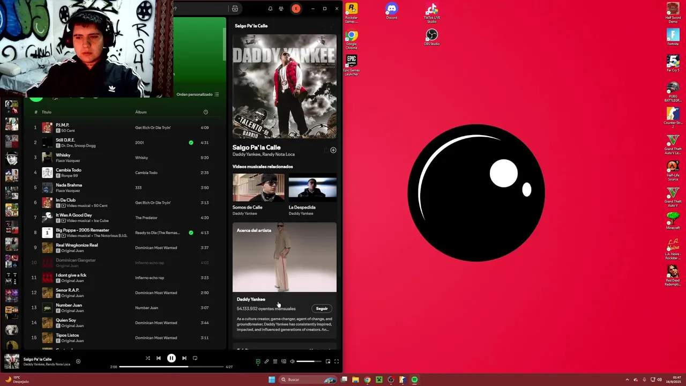This screenshot has height=386, width=686.
Task: Open the Acerca del artista card image
Action: (285, 257)
